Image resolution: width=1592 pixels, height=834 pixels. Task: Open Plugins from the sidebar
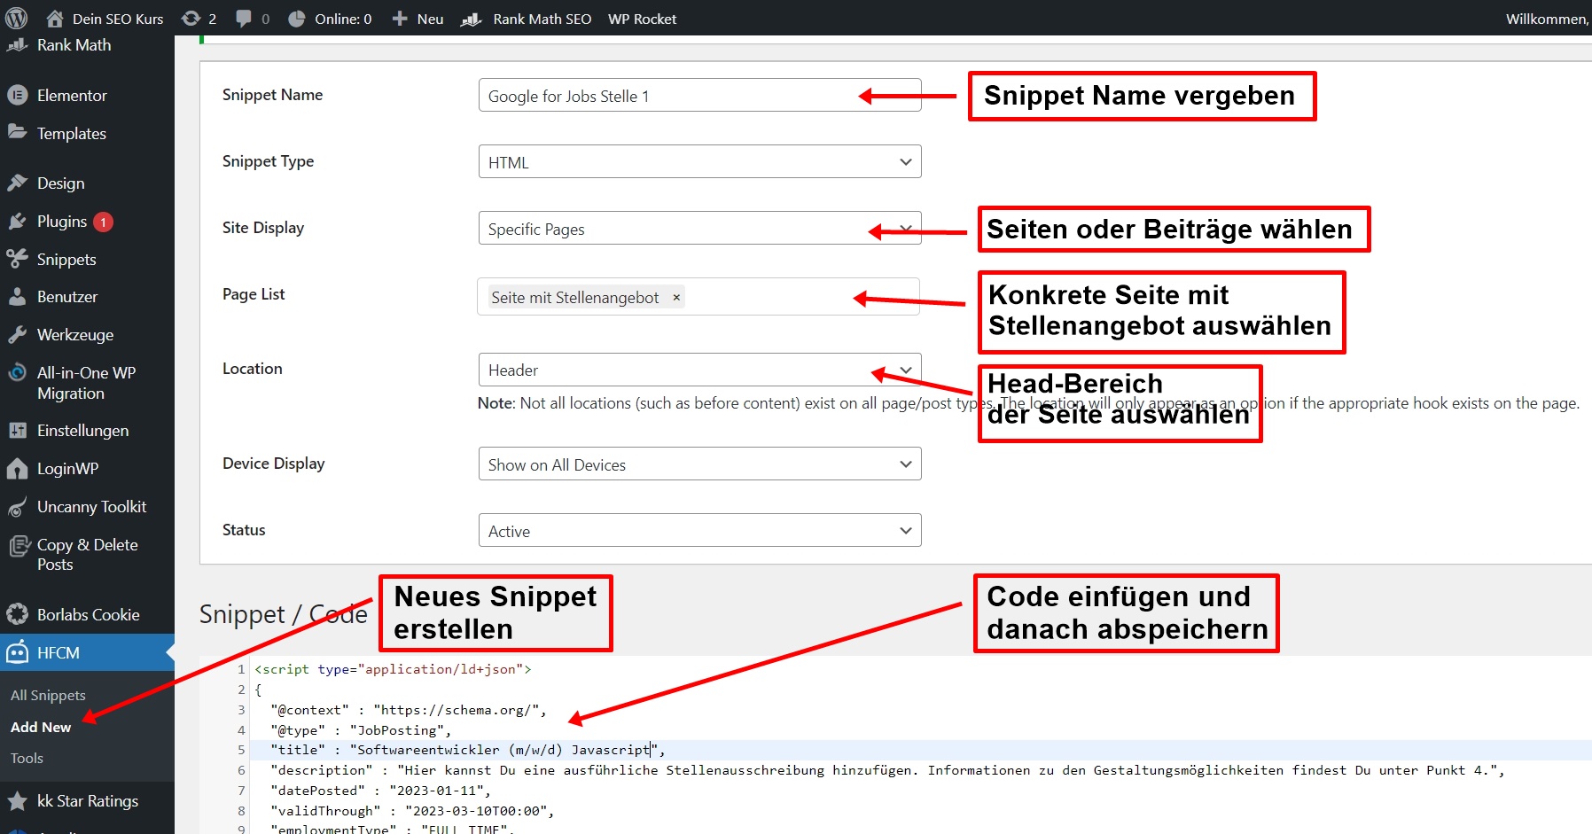tap(62, 222)
